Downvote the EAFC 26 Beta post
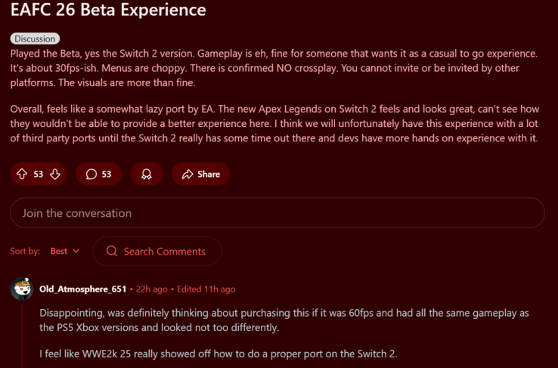This screenshot has width=558, height=368. 55,174
